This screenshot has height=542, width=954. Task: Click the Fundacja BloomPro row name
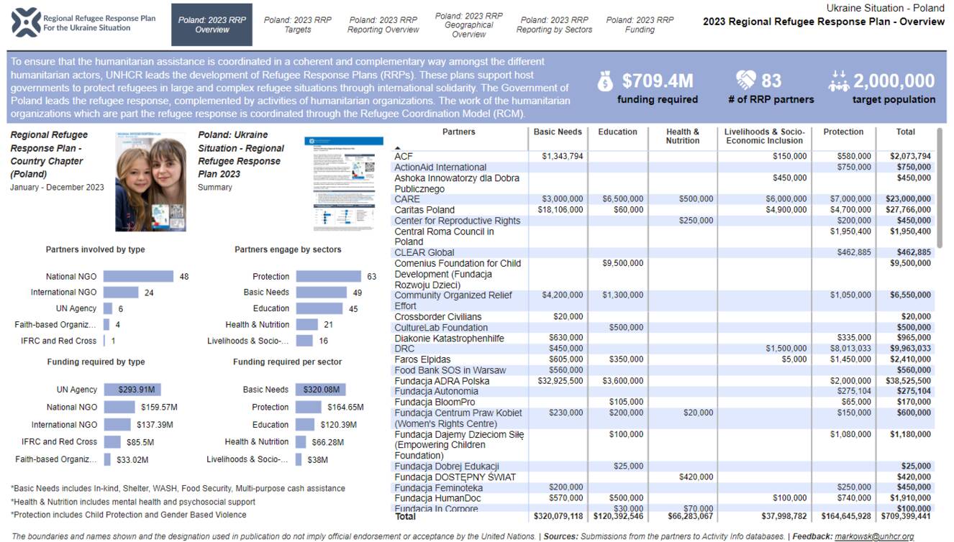coord(435,403)
